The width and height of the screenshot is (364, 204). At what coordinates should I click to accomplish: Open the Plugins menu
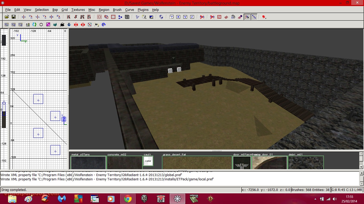pyautogui.click(x=143, y=10)
